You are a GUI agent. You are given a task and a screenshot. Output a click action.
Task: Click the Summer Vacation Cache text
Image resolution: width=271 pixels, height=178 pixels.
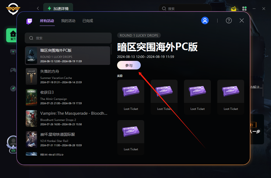[56, 78]
